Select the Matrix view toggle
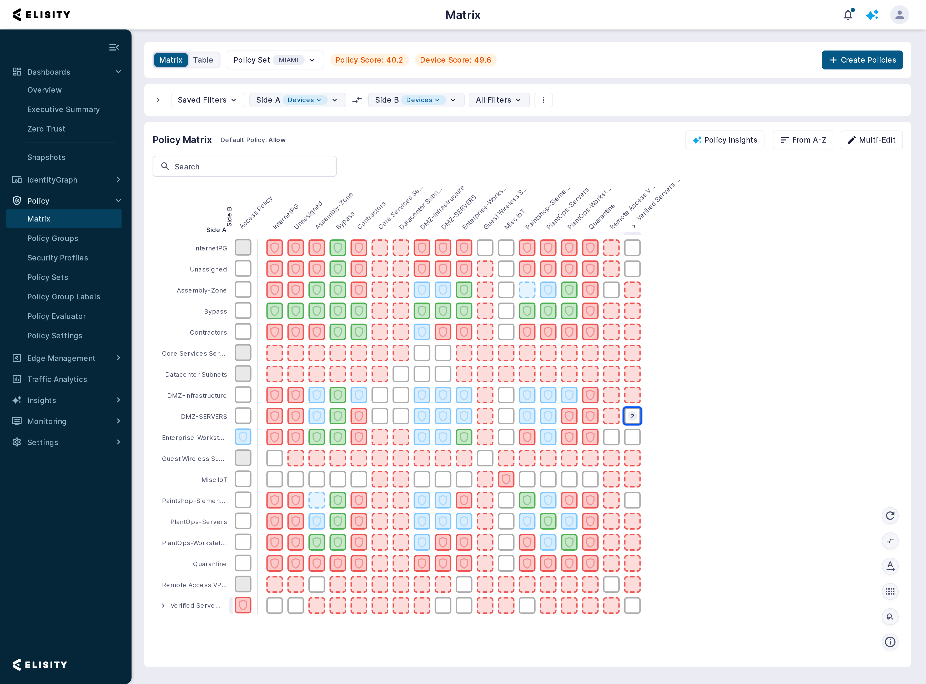Viewport: 926px width, 684px height. point(170,60)
